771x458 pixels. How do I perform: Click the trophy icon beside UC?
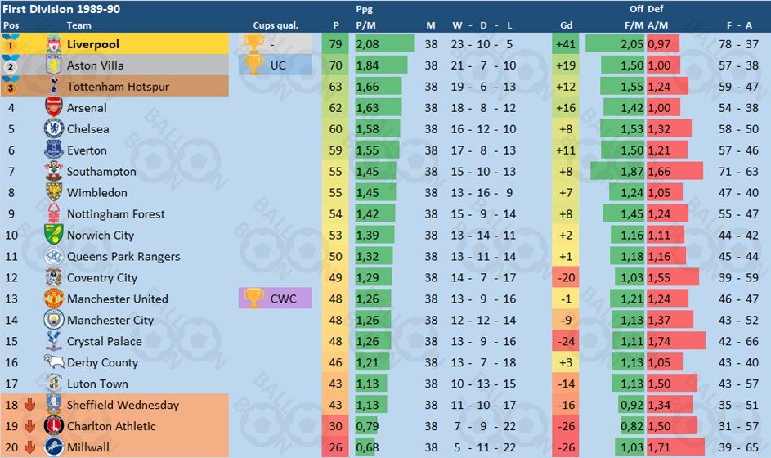(253, 65)
